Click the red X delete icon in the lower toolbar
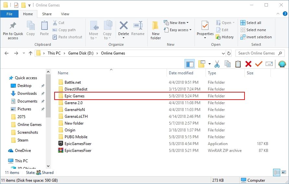 (248, 64)
